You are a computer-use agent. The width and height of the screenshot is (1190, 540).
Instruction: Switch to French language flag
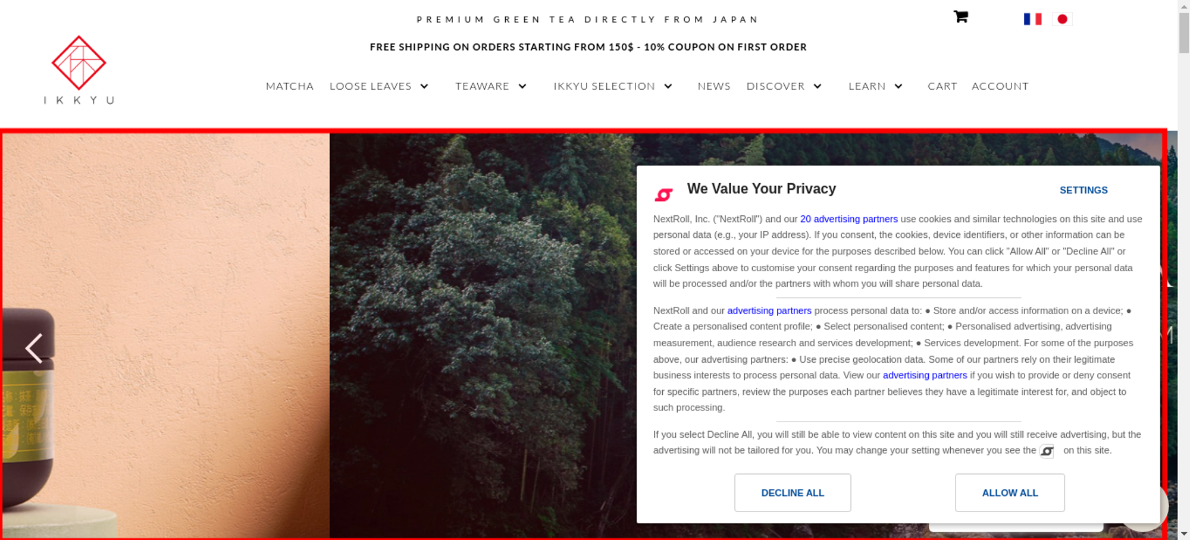click(x=1032, y=19)
